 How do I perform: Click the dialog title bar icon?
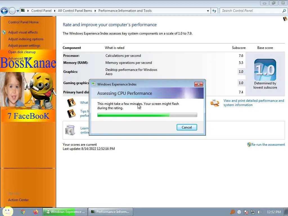point(94,84)
